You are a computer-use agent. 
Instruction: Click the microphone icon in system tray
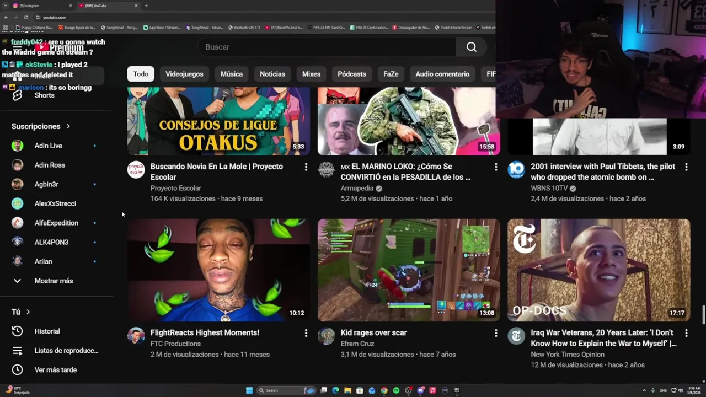653,390
